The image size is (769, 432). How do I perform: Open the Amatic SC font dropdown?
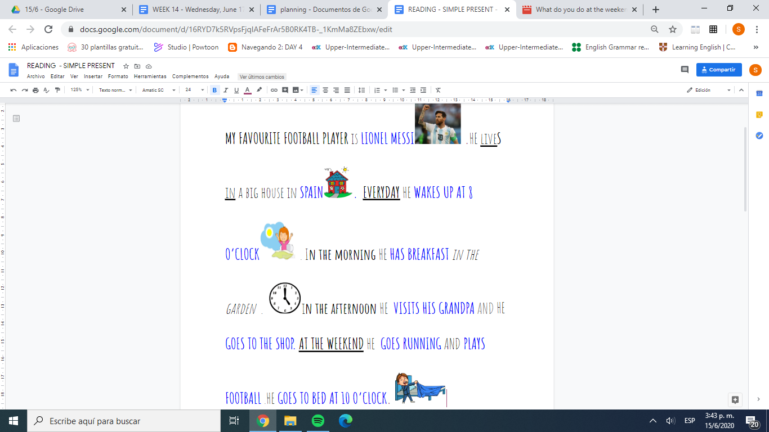[159, 90]
